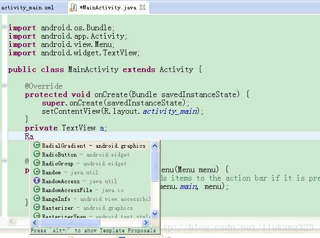Choose Rasterizer - android.graphics proposal

coord(91,208)
